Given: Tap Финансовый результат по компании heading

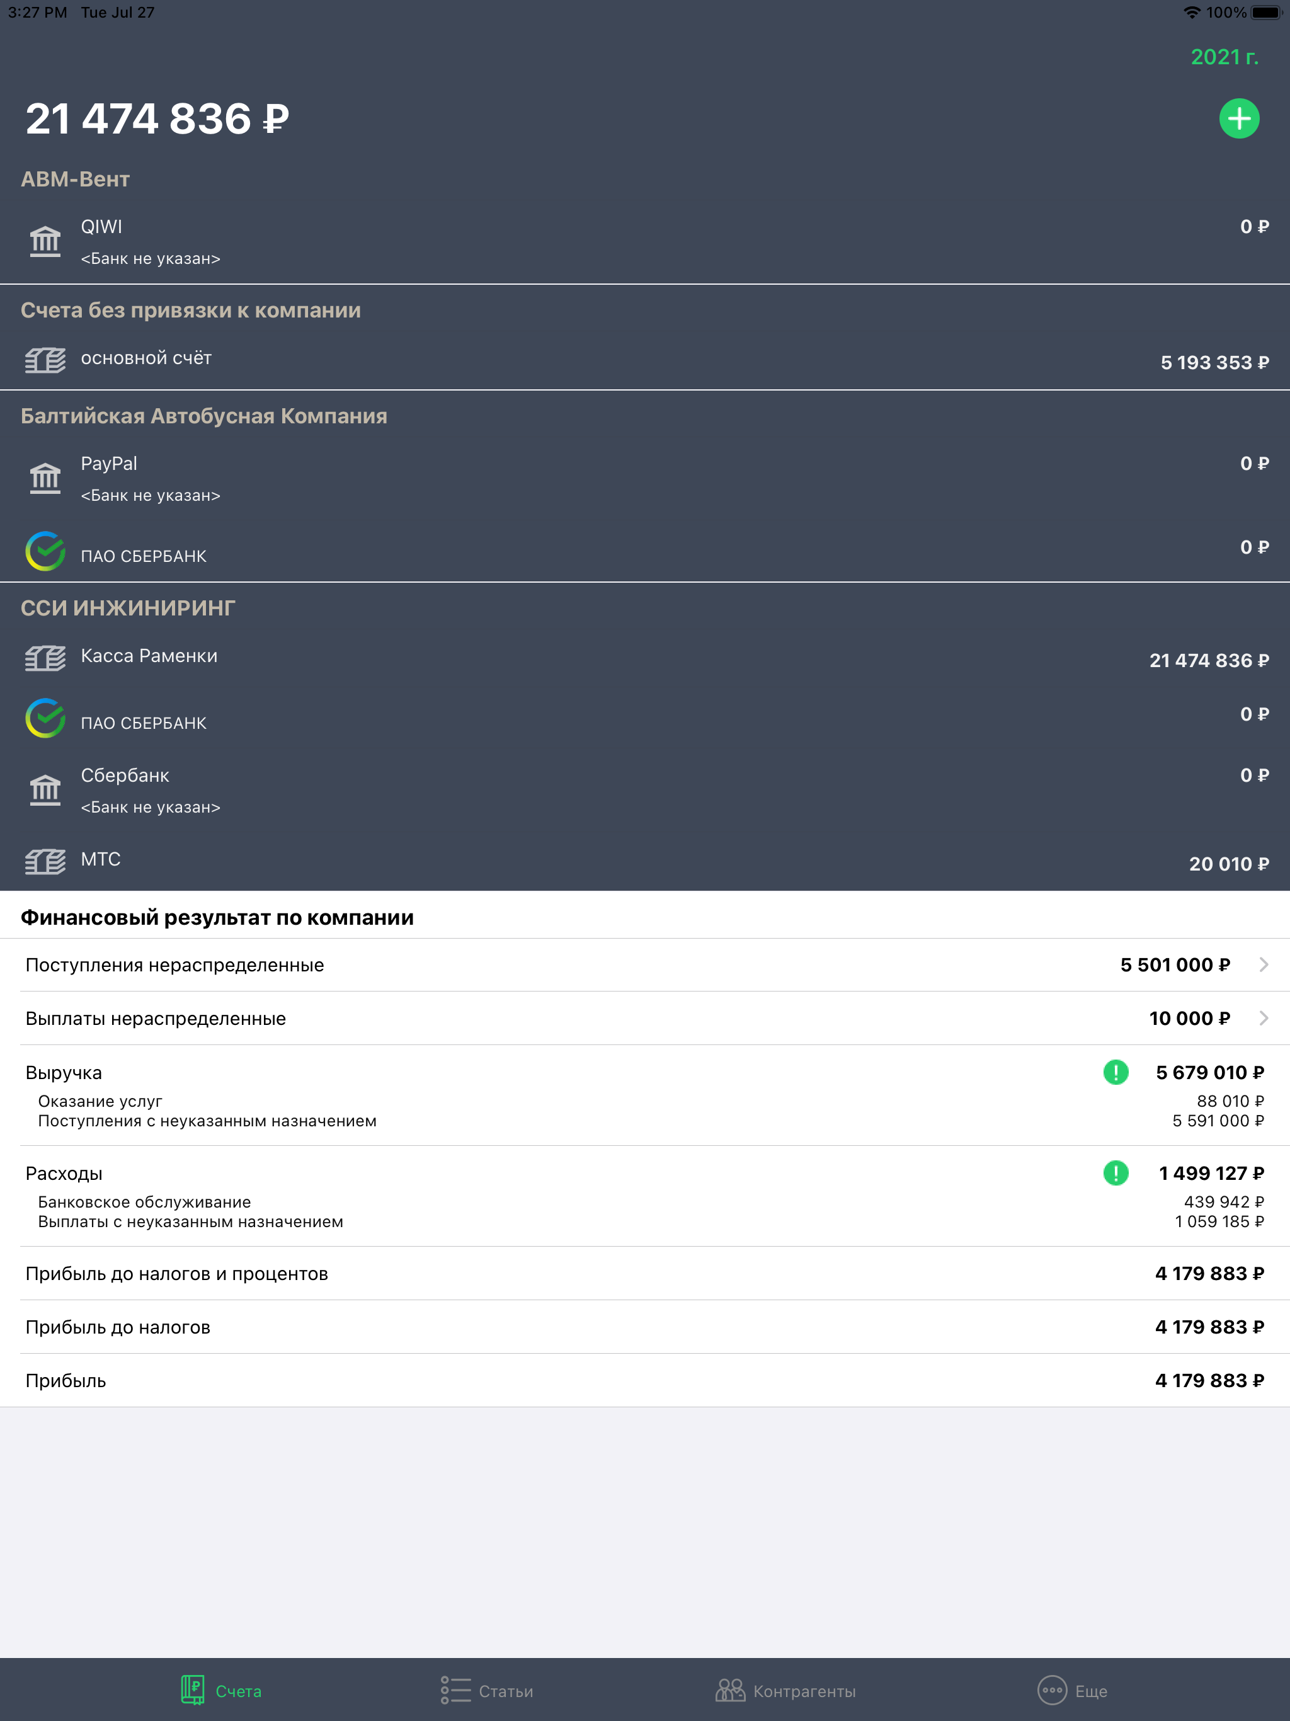Looking at the screenshot, I should [x=217, y=917].
